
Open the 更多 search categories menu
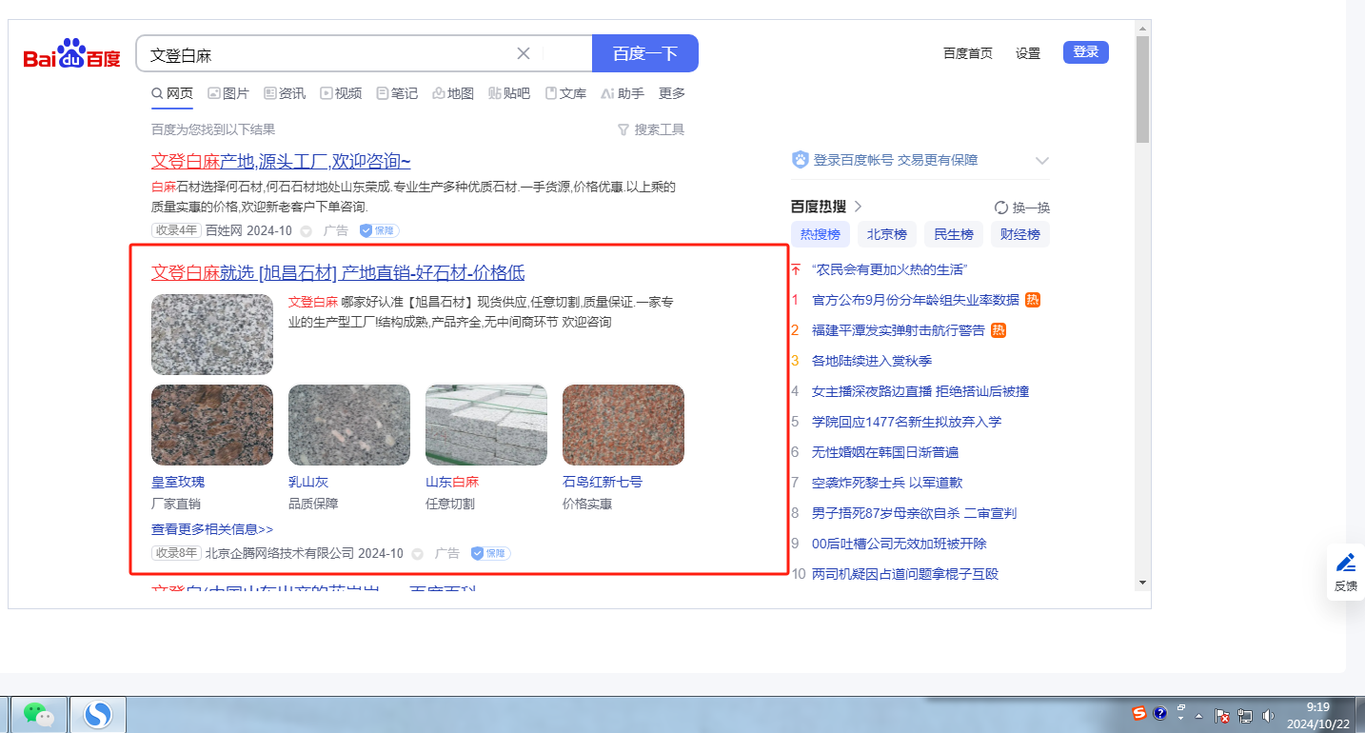tap(672, 93)
